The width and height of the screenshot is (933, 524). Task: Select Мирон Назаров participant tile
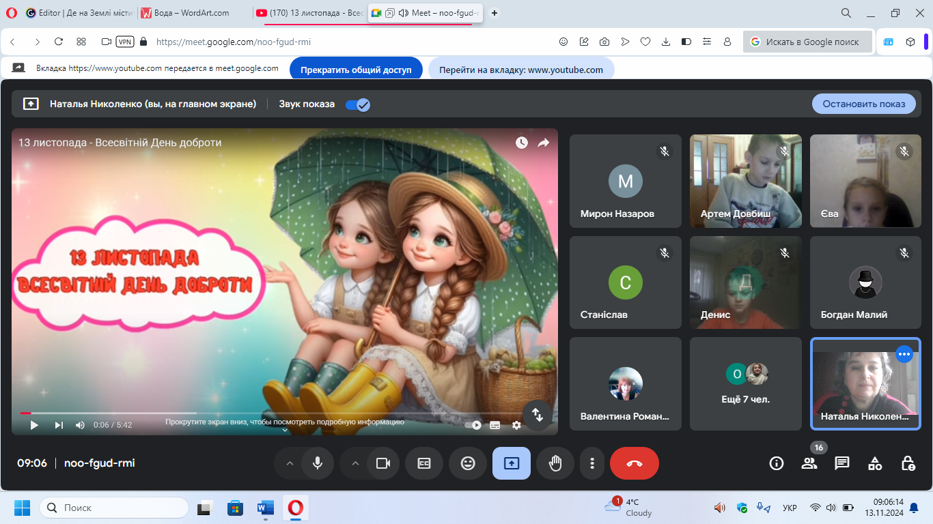[x=626, y=181]
